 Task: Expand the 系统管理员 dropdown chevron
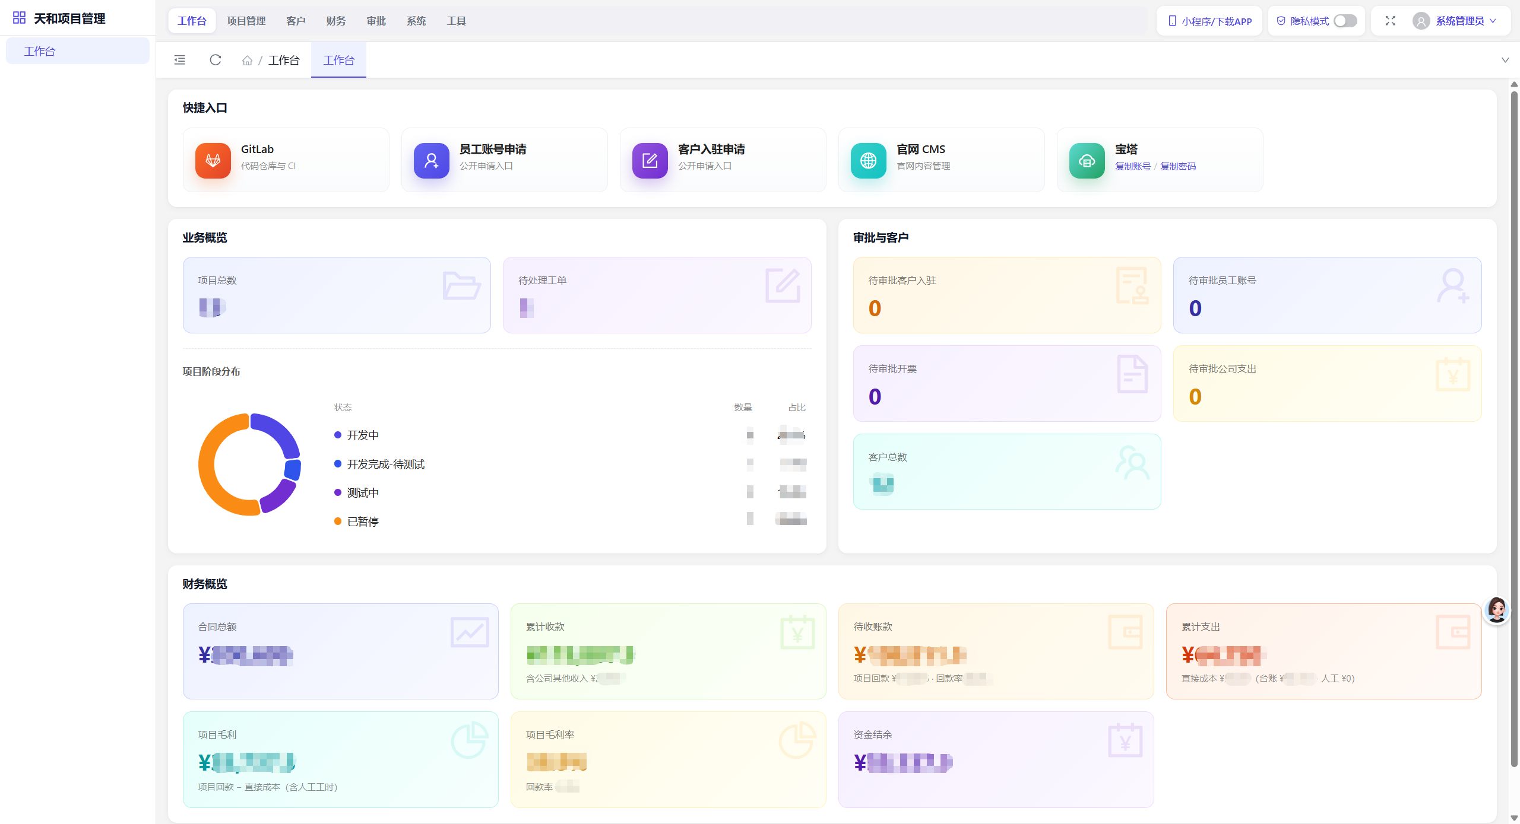tap(1493, 21)
